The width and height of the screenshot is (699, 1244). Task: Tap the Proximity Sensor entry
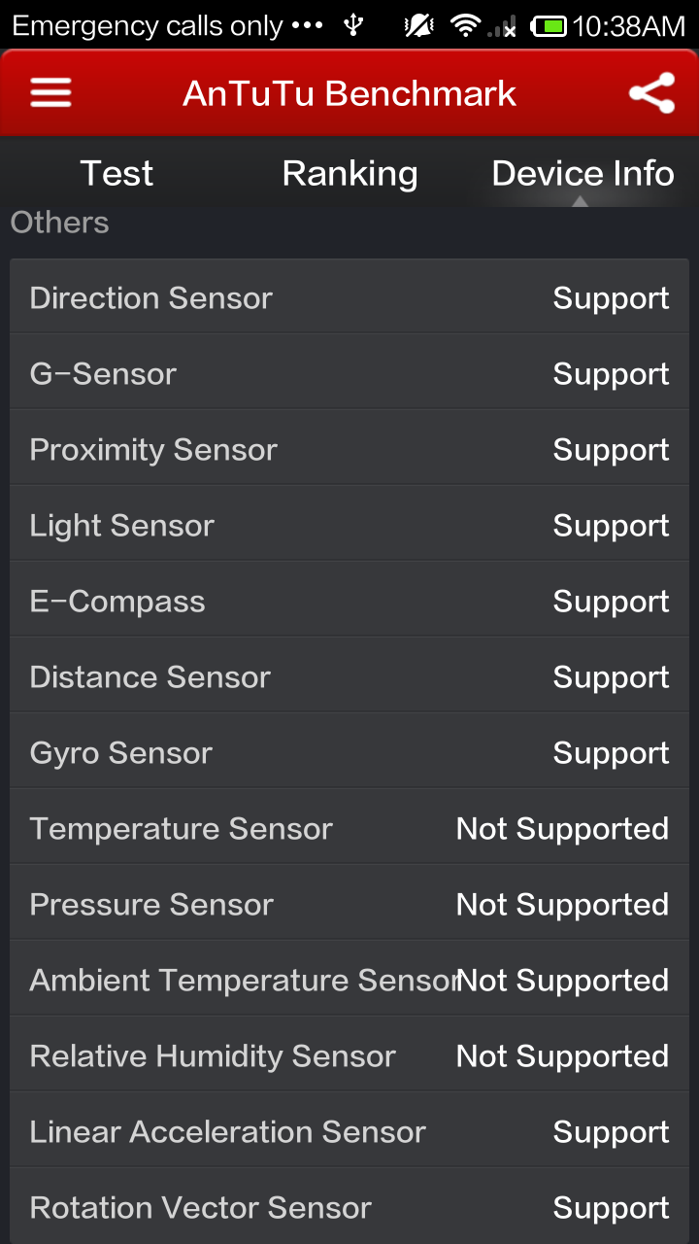click(349, 449)
